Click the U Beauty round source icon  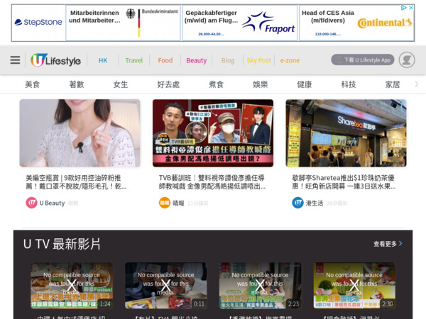(x=31, y=203)
